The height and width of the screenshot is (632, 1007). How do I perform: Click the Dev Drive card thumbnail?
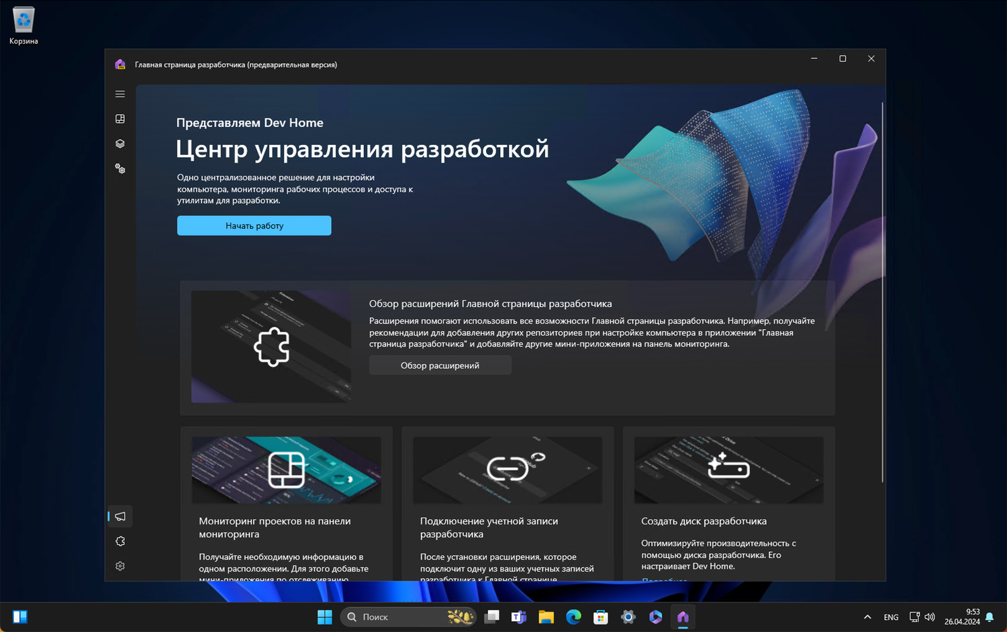tap(729, 470)
